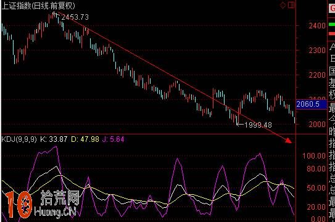Click the chart title 上证指数(日线.前复权)
Image resolution: width=335 pixels, height=222 pixels.
(x=38, y=6)
